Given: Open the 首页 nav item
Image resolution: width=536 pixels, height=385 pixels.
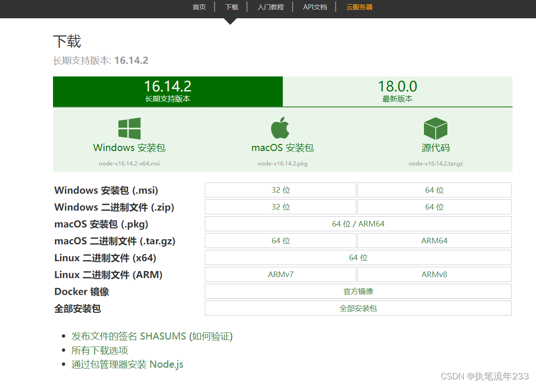Looking at the screenshot, I should click(x=199, y=7).
